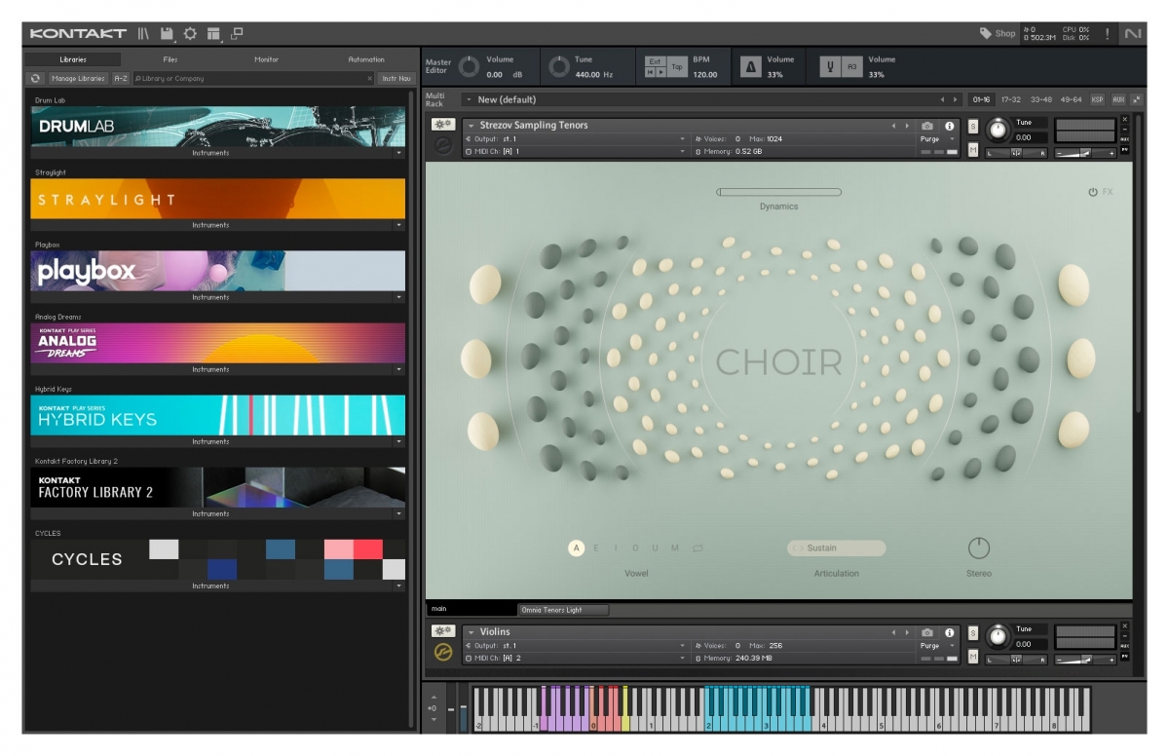Image resolution: width=1169 pixels, height=756 pixels.
Task: Switch to the Monitor tab
Action: pos(266,59)
